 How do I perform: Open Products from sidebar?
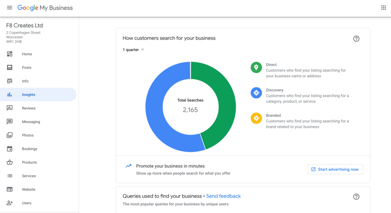pyautogui.click(x=38, y=162)
